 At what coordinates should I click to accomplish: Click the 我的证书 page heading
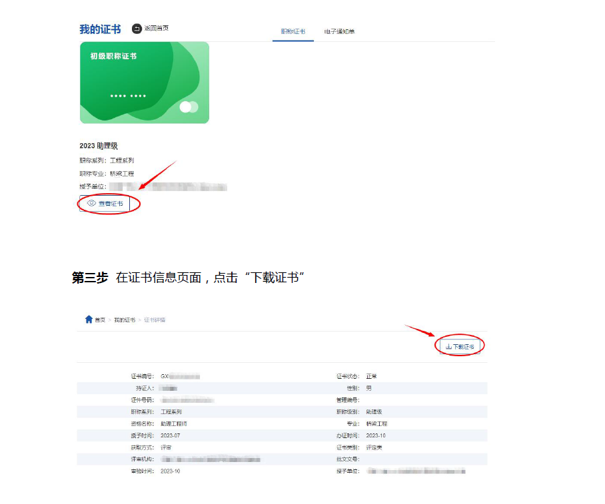pyautogui.click(x=100, y=29)
